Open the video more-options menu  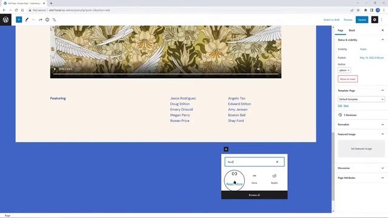(x=276, y=69)
